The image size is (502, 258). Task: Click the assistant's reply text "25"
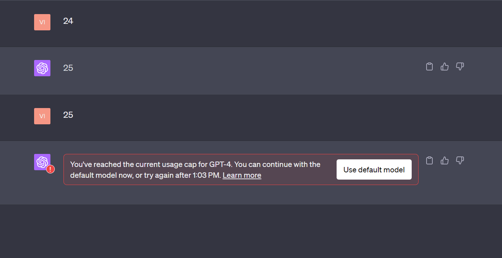point(68,68)
